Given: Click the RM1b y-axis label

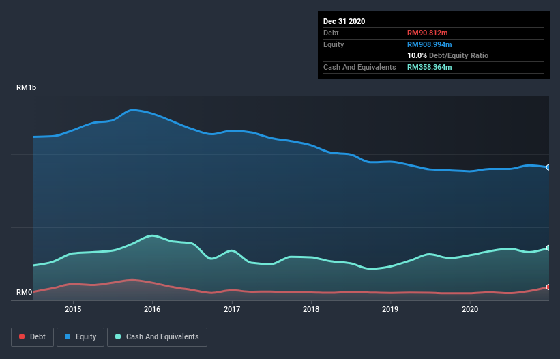Looking at the screenshot, I should pyautogui.click(x=26, y=87).
